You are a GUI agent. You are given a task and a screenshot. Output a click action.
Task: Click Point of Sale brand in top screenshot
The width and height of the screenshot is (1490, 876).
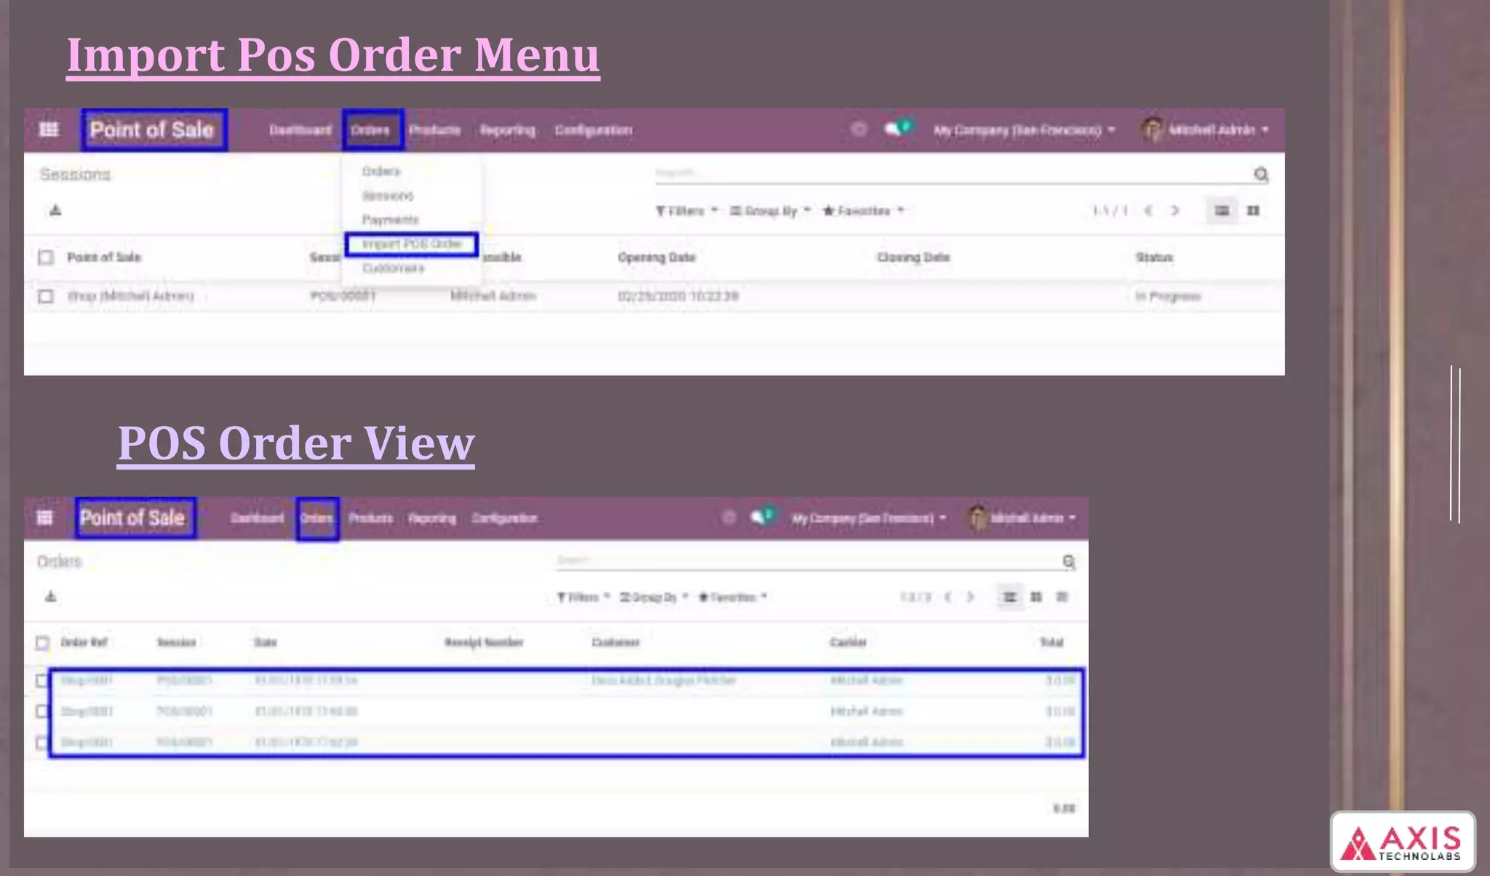[153, 130]
